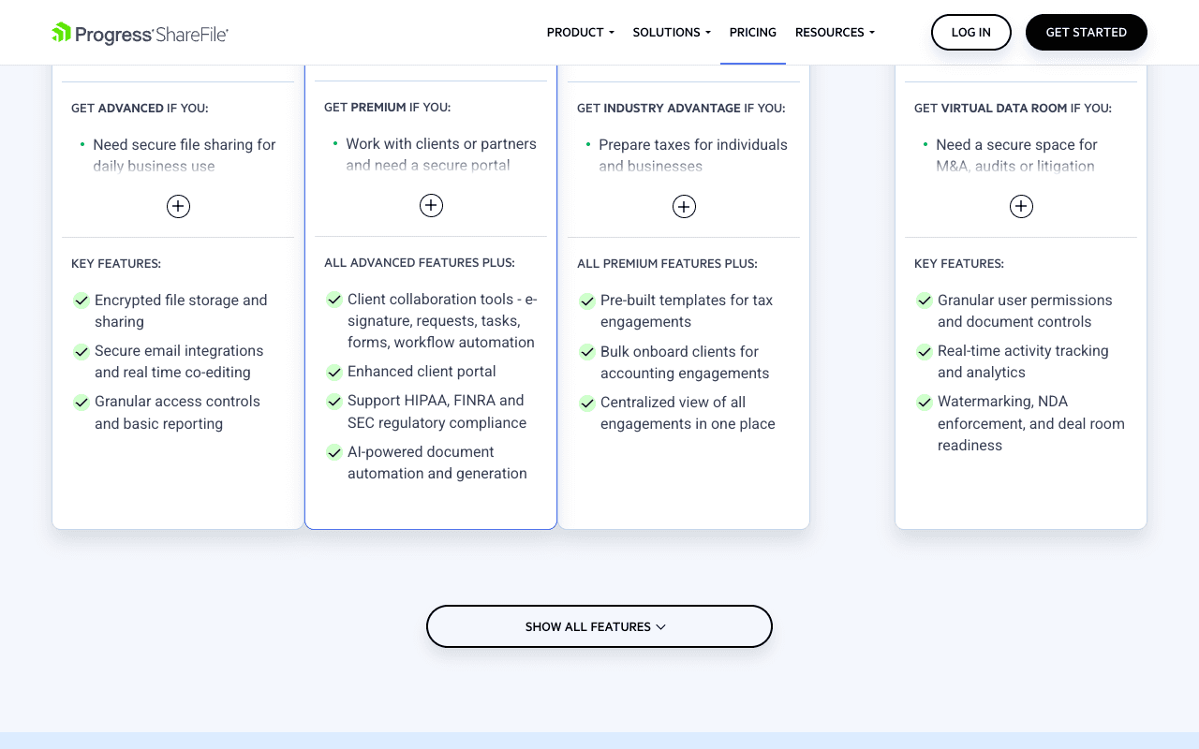Image resolution: width=1199 pixels, height=749 pixels.
Task: Click 'Enhanced client portal' feature text
Action: point(422,371)
